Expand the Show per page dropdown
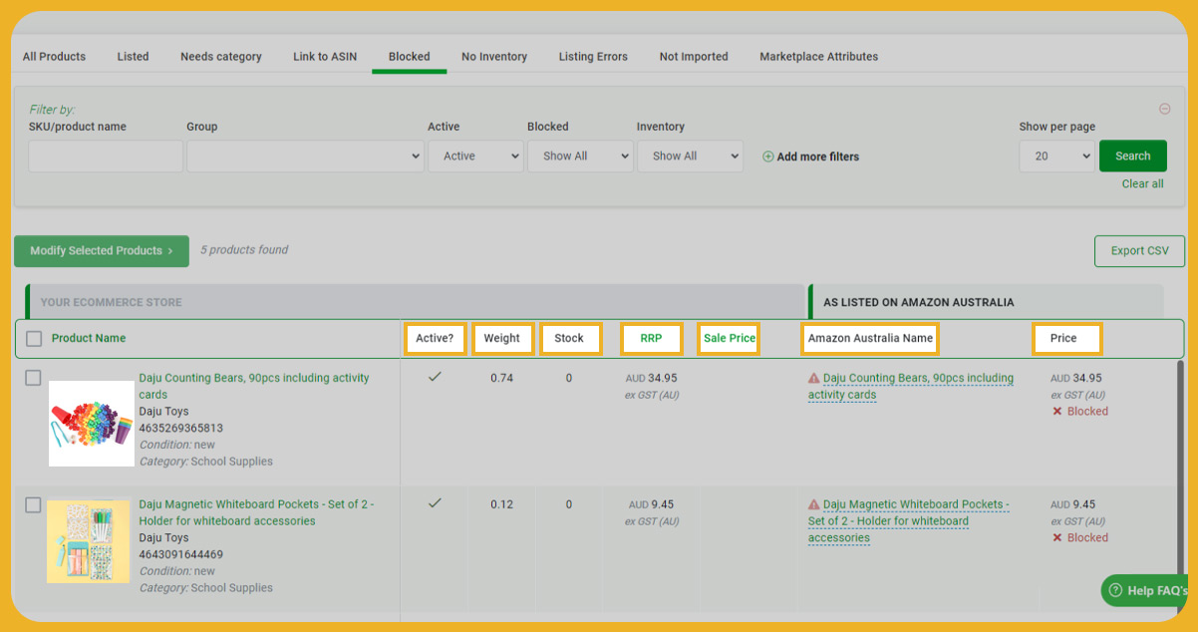Screen dimensions: 1198x632 coord(1056,157)
